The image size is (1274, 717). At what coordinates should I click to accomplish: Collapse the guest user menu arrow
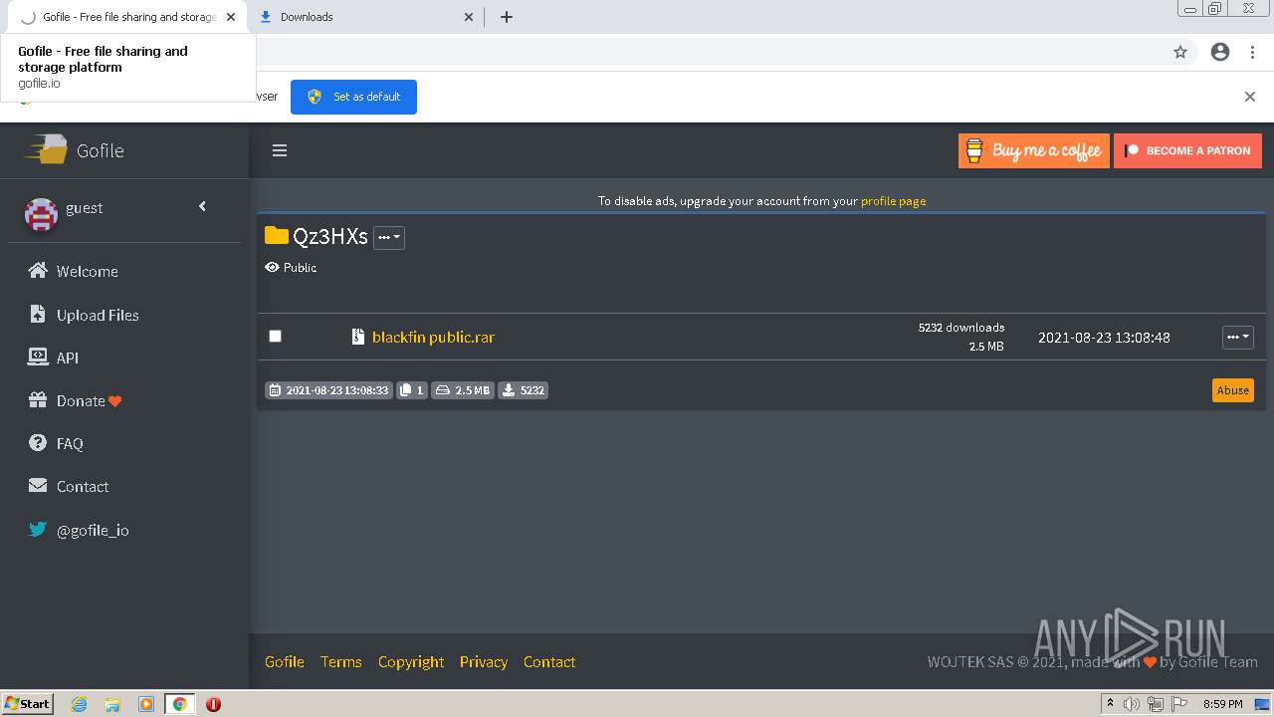coord(202,206)
